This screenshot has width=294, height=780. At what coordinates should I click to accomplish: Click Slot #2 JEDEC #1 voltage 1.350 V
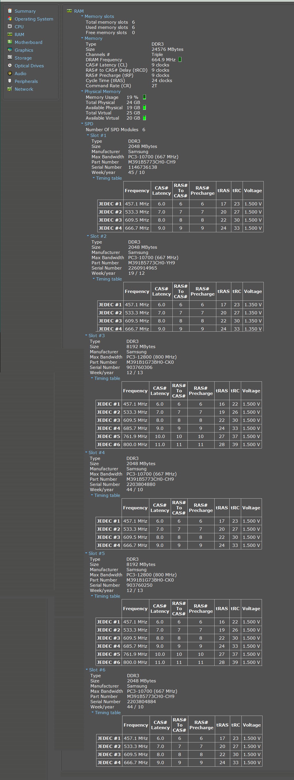[253, 304]
